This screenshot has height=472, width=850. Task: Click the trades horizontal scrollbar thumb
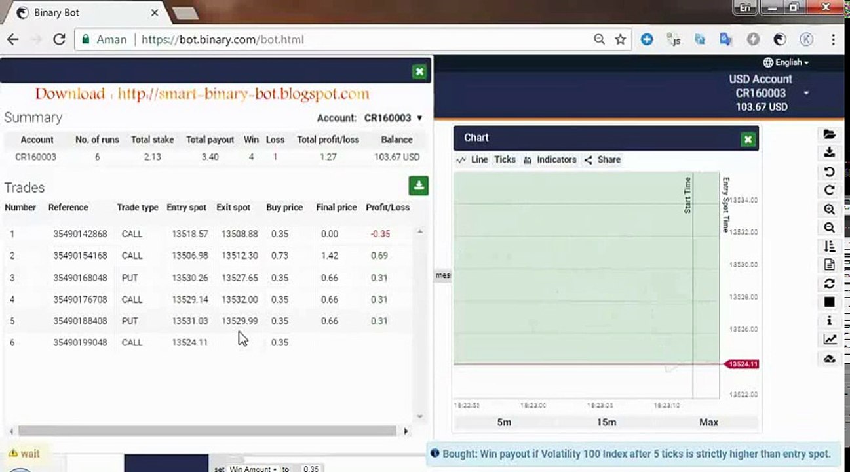[207, 431]
